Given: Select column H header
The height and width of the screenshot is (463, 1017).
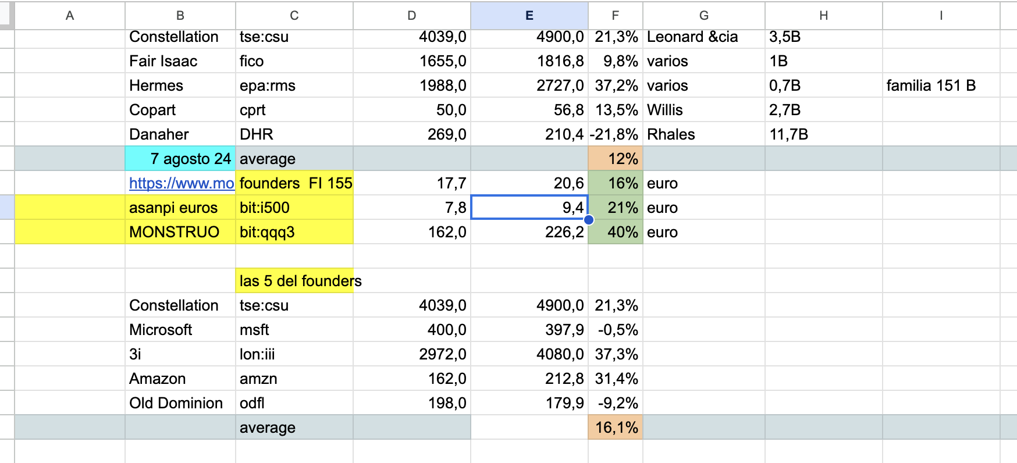Looking at the screenshot, I should tap(823, 16).
